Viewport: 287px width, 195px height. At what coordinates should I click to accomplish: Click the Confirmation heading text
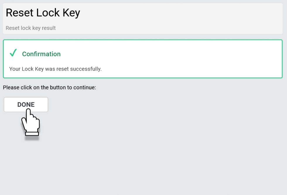click(41, 54)
